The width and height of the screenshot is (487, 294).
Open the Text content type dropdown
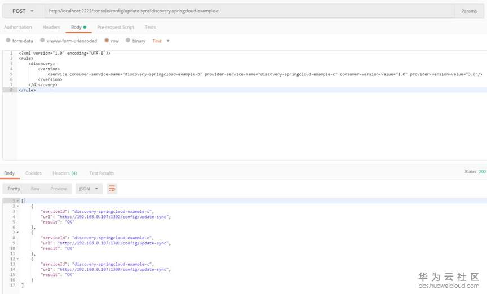click(161, 41)
